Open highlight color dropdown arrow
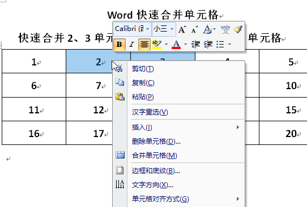This screenshot has width=307, height=207. (166, 45)
